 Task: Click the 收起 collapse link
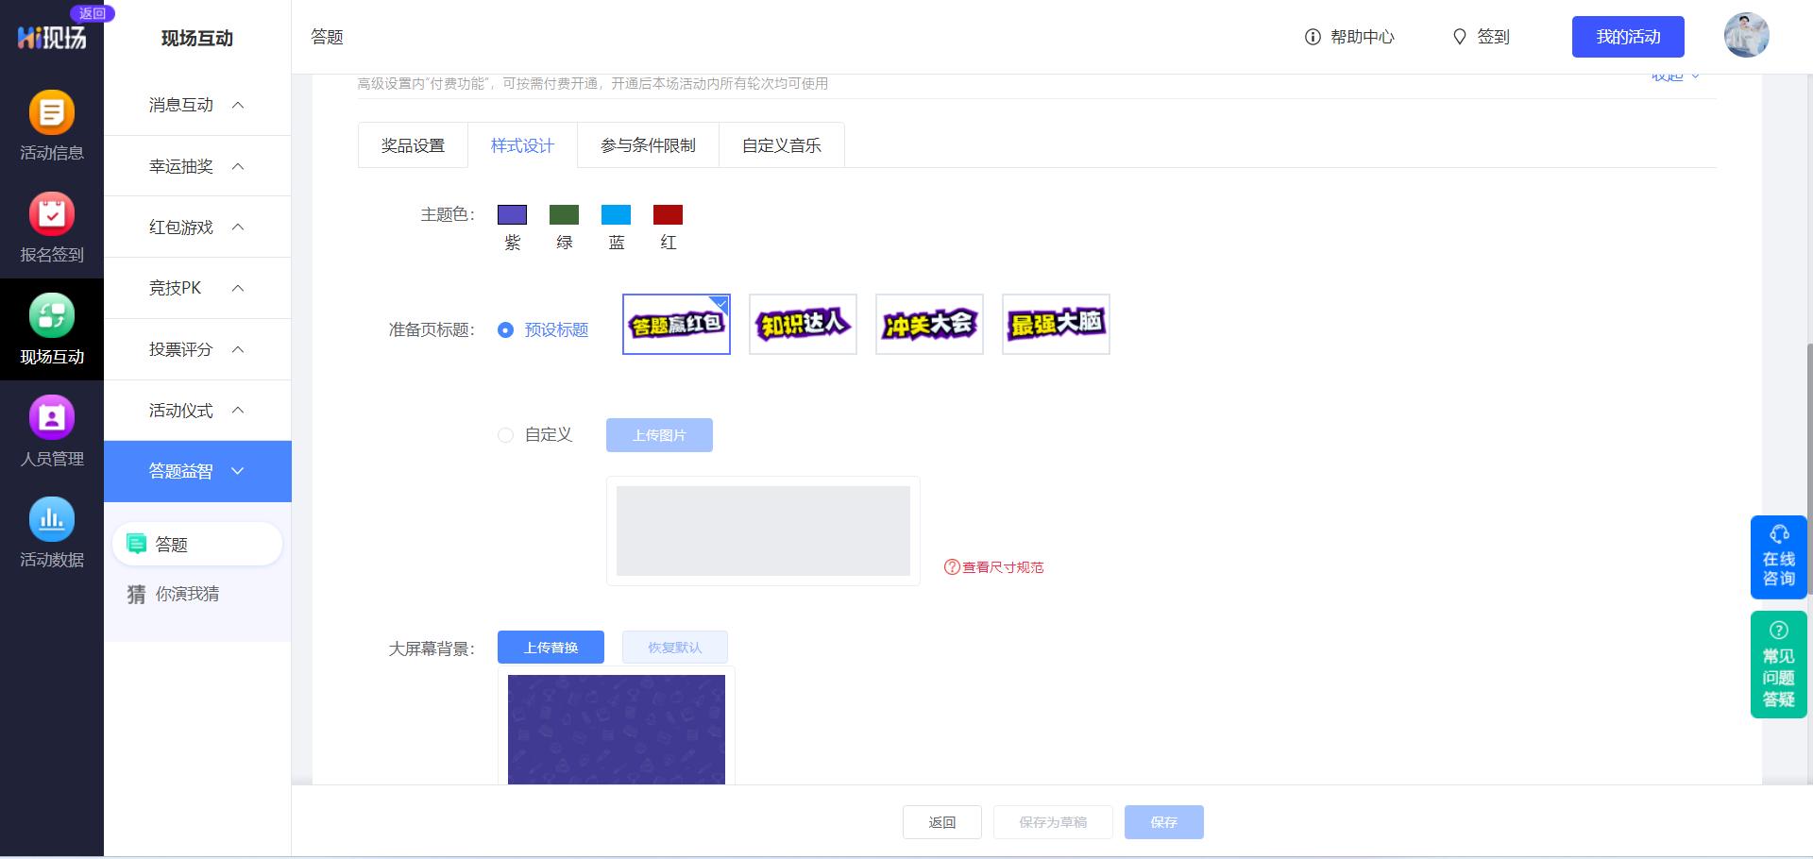coord(1673,76)
